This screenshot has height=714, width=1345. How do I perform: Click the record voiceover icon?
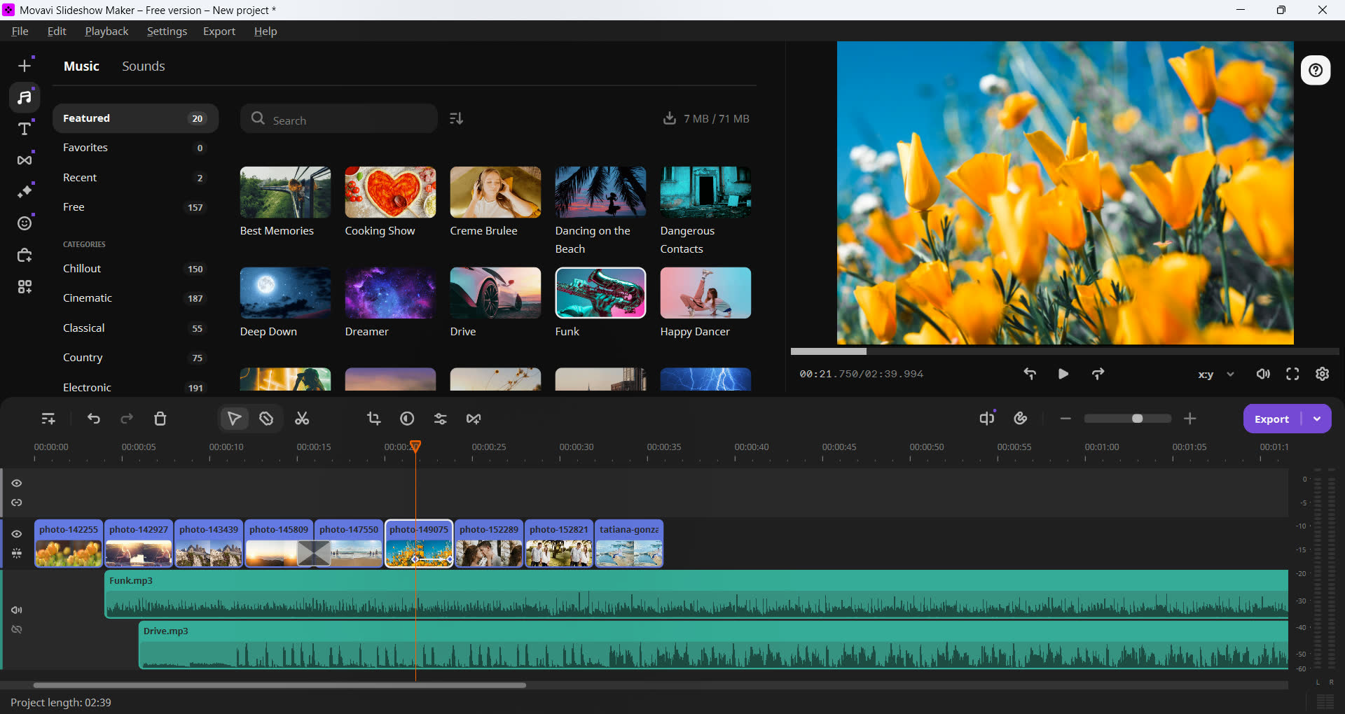click(1021, 418)
